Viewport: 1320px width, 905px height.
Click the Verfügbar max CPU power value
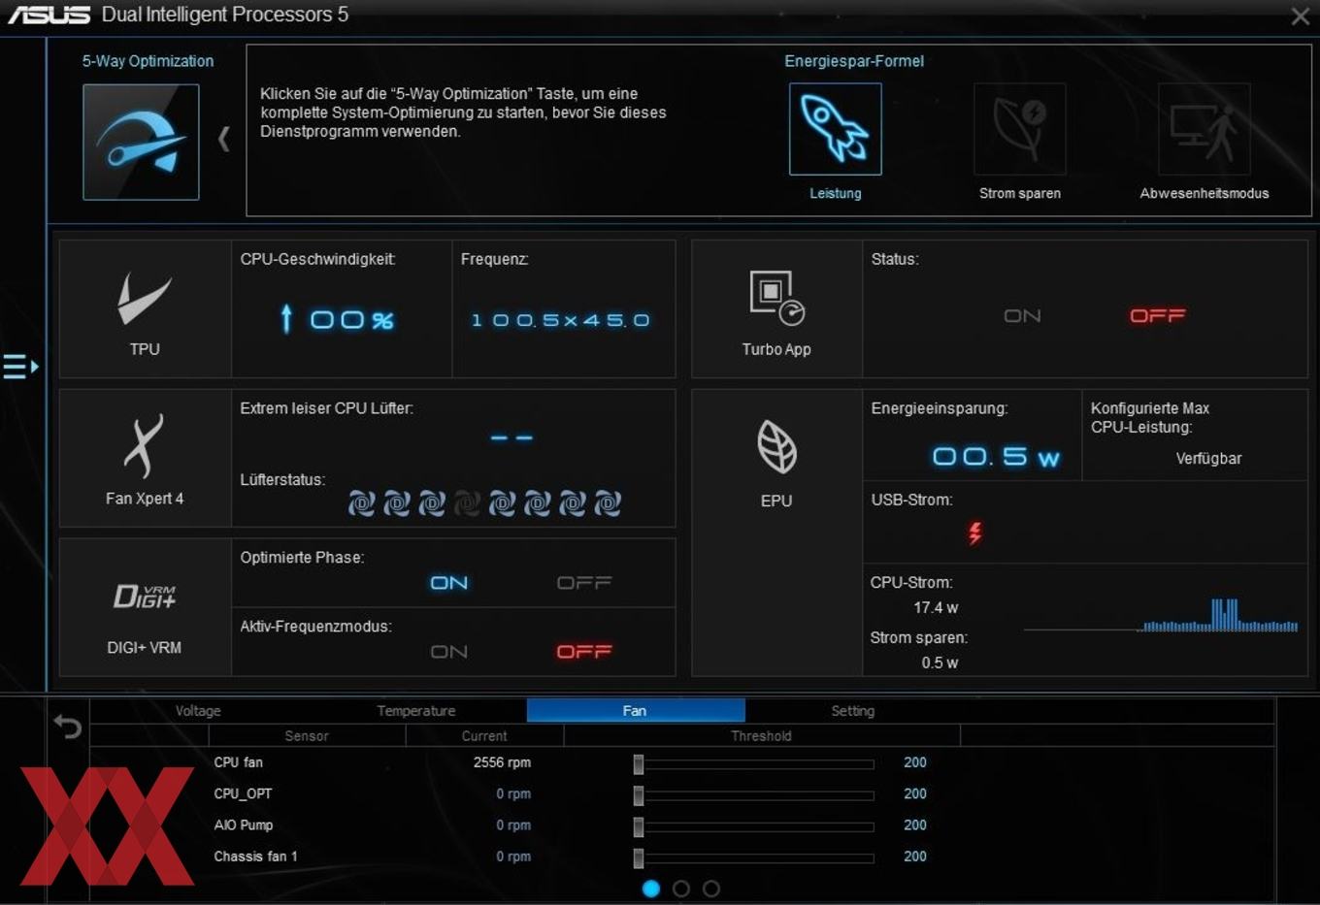click(1208, 459)
